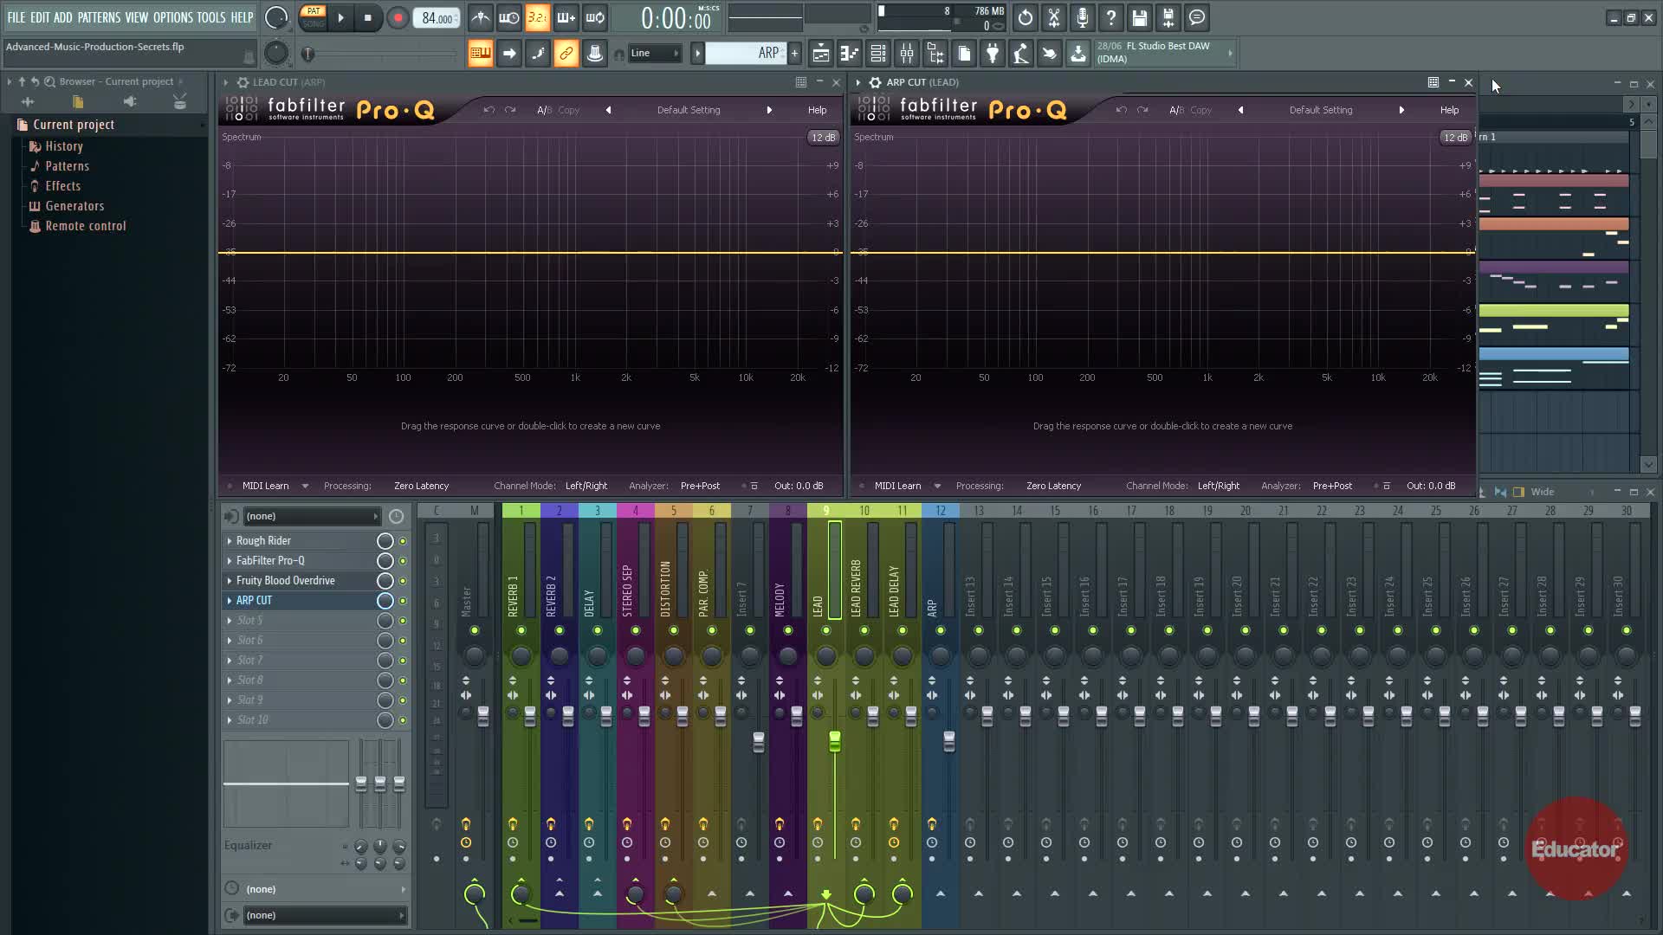Open the mixer window from toolbar
The width and height of the screenshot is (1663, 935).
coord(907,54)
